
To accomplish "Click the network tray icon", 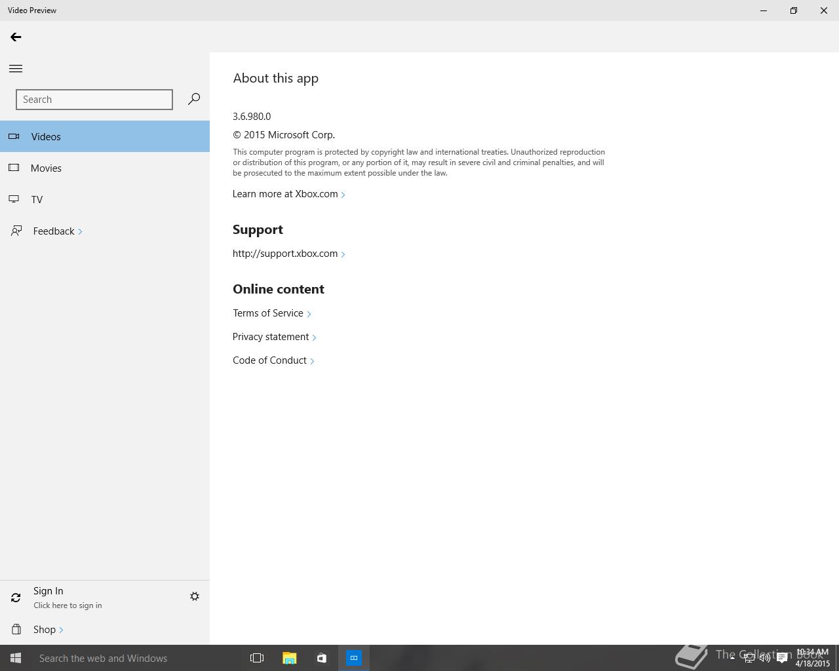I will coord(749,658).
